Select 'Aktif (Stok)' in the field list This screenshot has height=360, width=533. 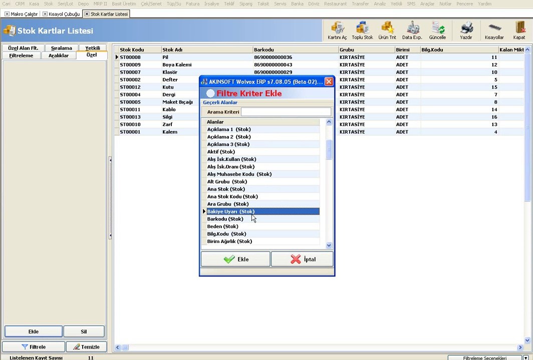pyautogui.click(x=263, y=151)
